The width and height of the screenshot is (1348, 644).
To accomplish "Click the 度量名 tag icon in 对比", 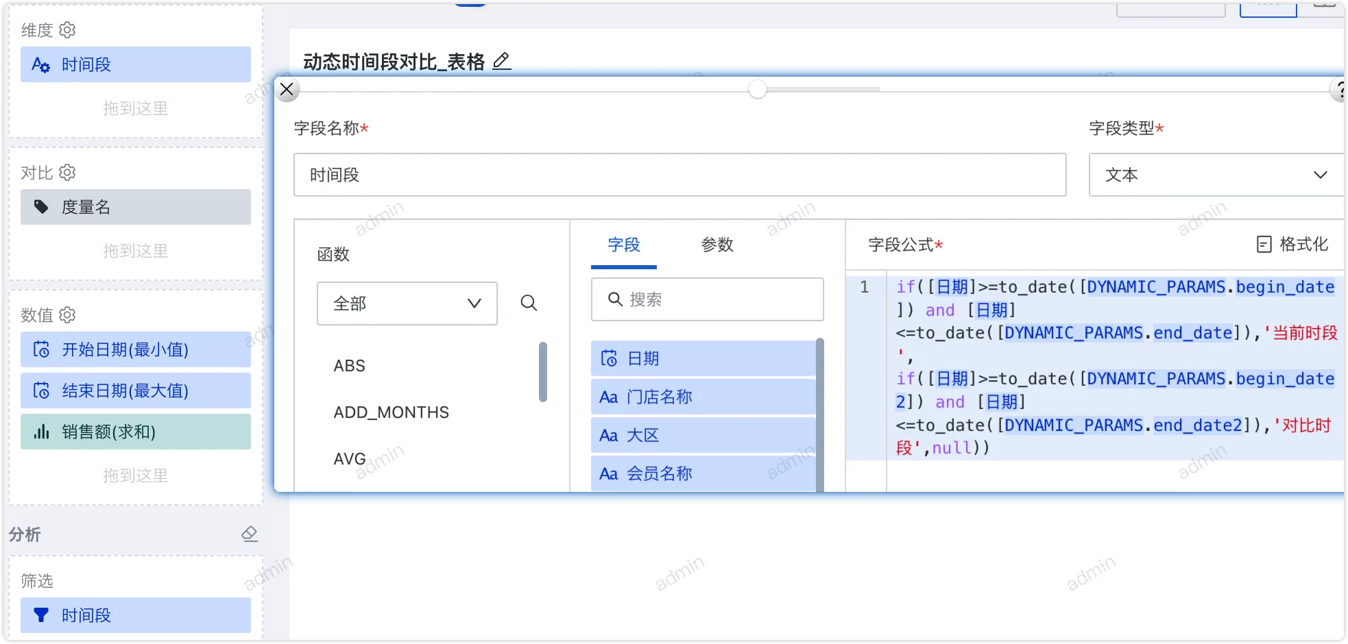I will pyautogui.click(x=43, y=206).
